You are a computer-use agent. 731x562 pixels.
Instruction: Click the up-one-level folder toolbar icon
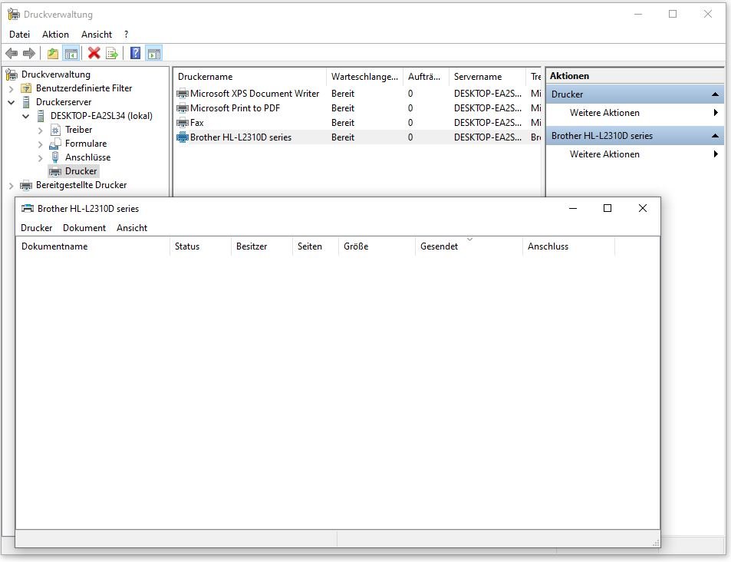(x=53, y=53)
